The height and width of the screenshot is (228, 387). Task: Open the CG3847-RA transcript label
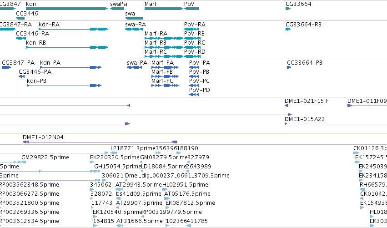[x=16, y=25]
